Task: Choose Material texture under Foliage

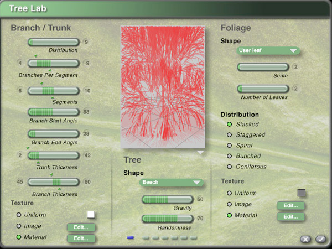Action: (x=229, y=216)
